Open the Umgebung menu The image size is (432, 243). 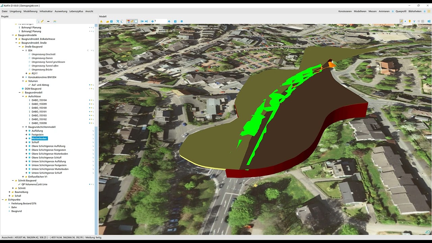point(16,11)
